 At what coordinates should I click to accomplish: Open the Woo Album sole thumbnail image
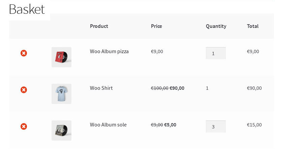61,131
